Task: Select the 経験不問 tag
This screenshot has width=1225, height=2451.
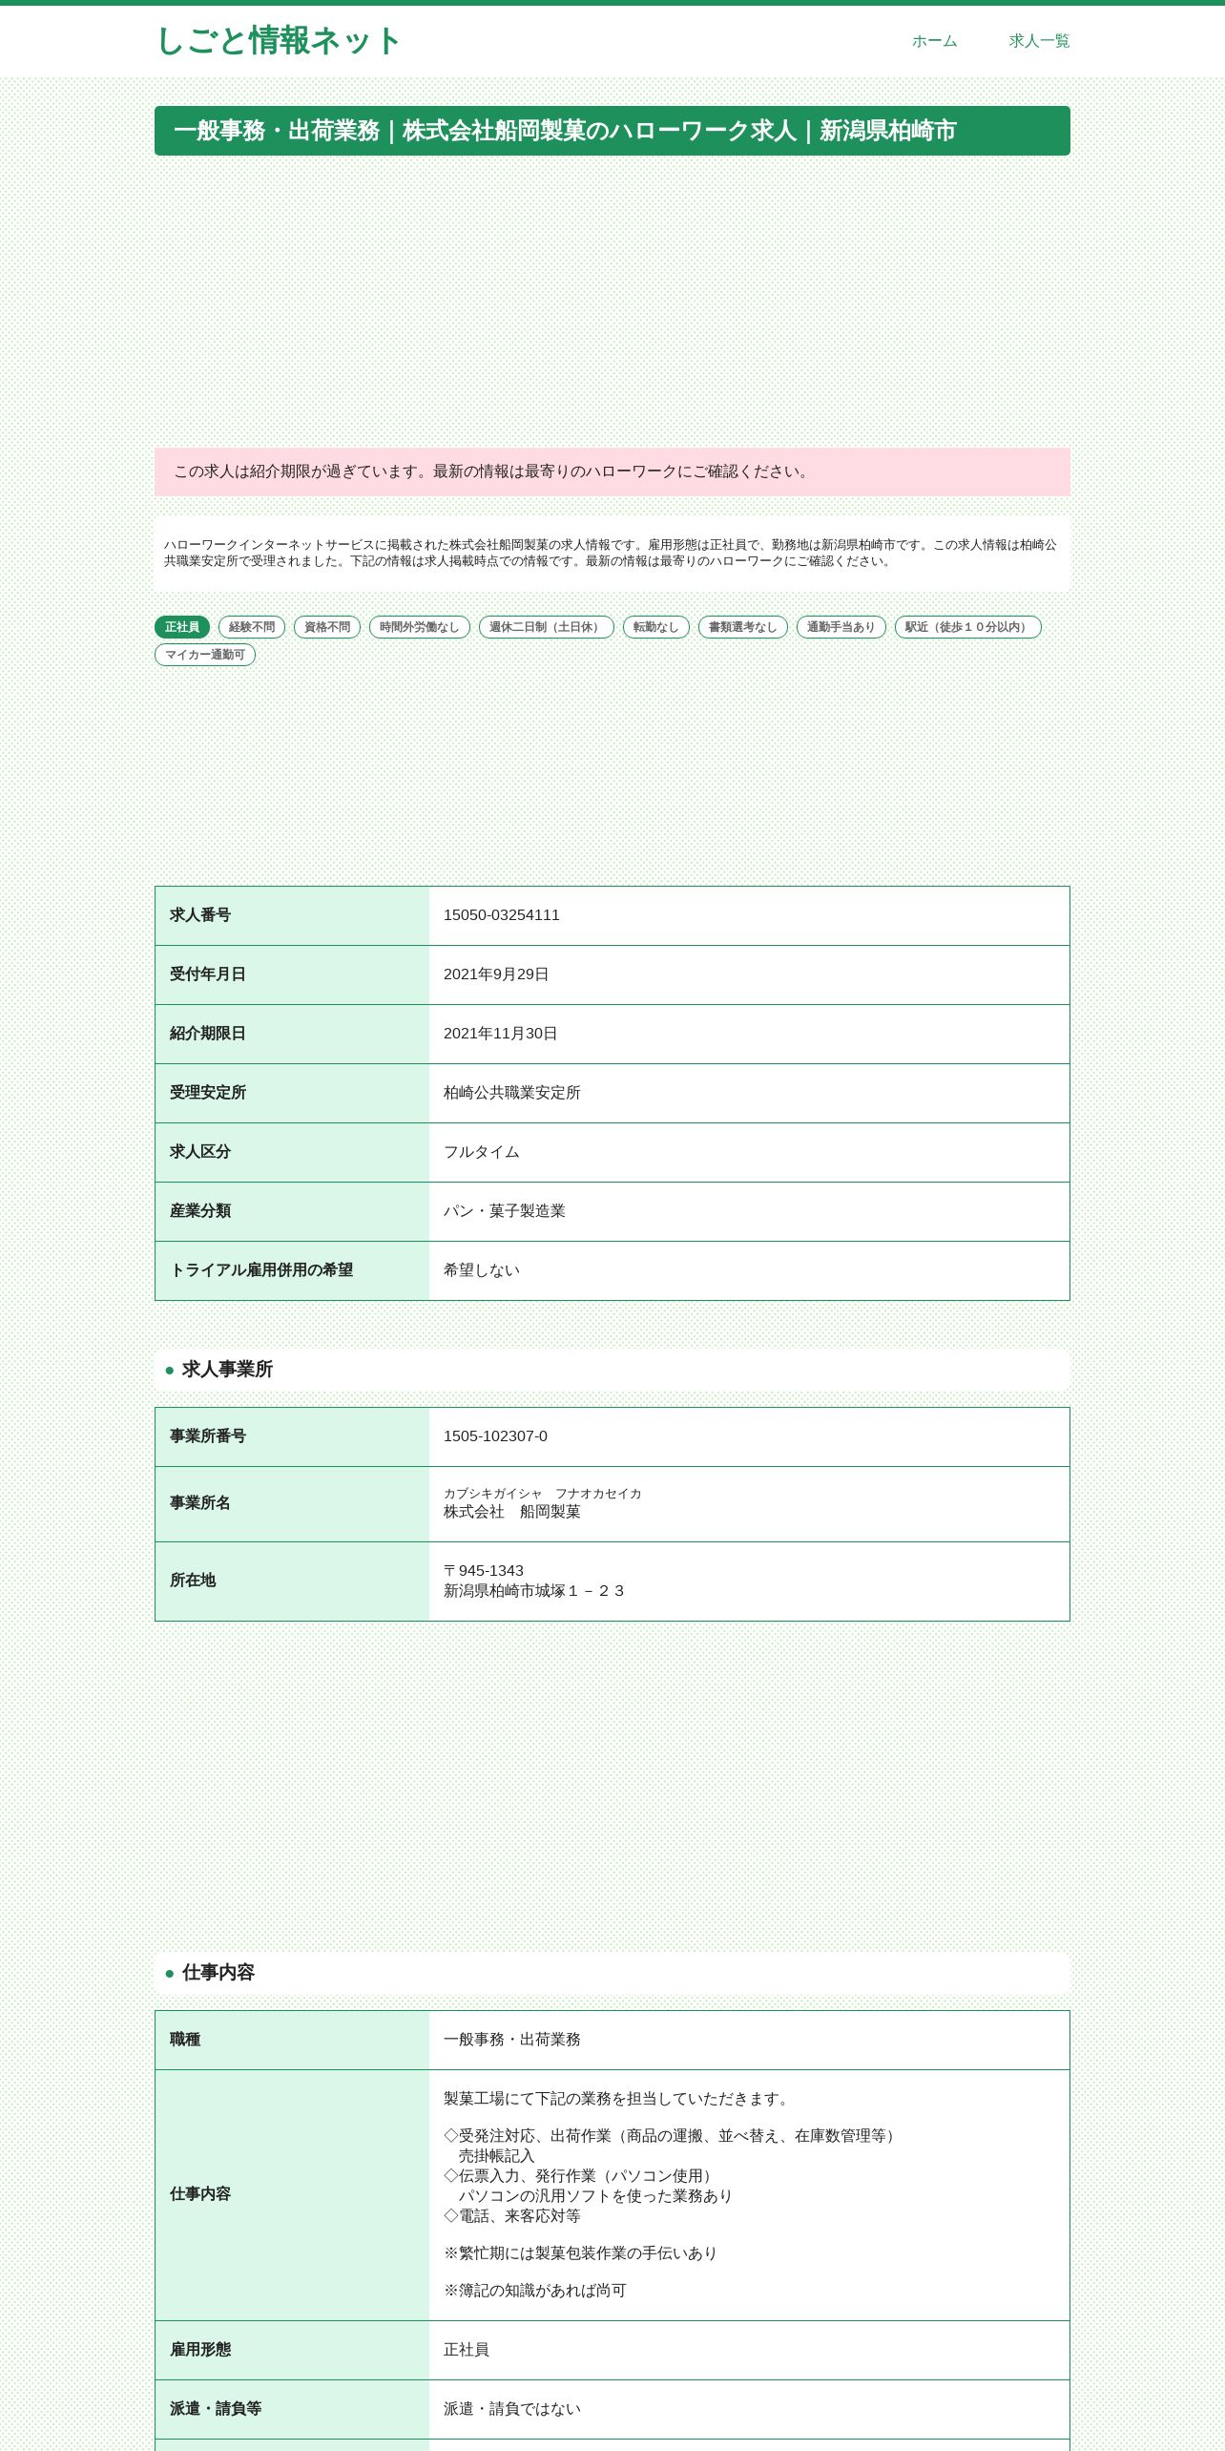Action: [x=252, y=627]
